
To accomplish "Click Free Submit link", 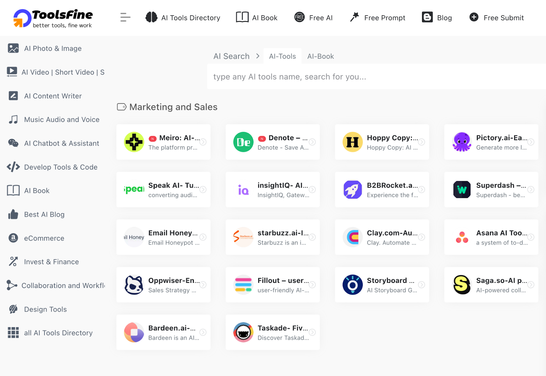I will pyautogui.click(x=504, y=18).
